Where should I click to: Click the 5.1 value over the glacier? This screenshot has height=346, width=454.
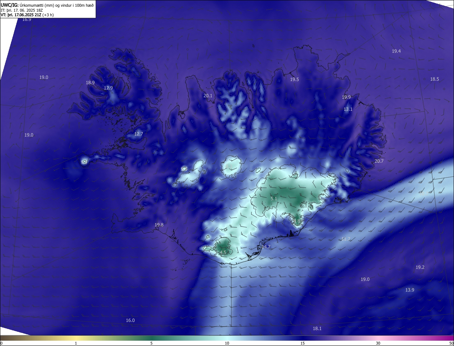(x=273, y=199)
